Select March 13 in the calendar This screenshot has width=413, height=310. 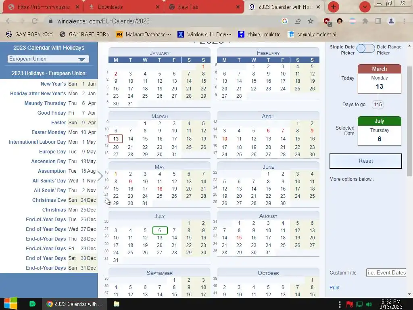pyautogui.click(x=116, y=139)
